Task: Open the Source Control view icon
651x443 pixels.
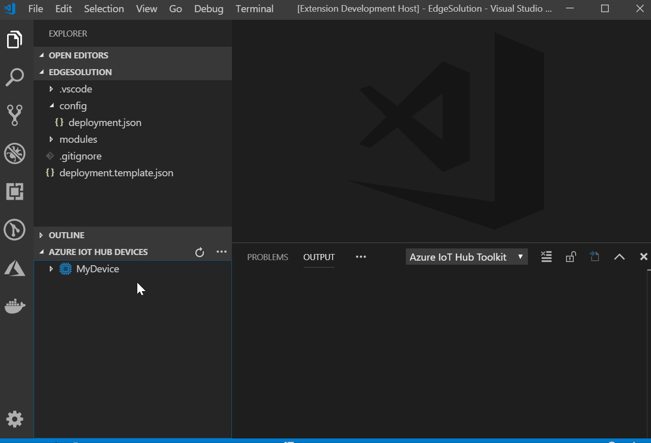Action: [x=14, y=115]
